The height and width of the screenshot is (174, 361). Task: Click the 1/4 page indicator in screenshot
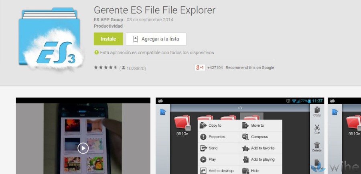click(x=240, y=108)
